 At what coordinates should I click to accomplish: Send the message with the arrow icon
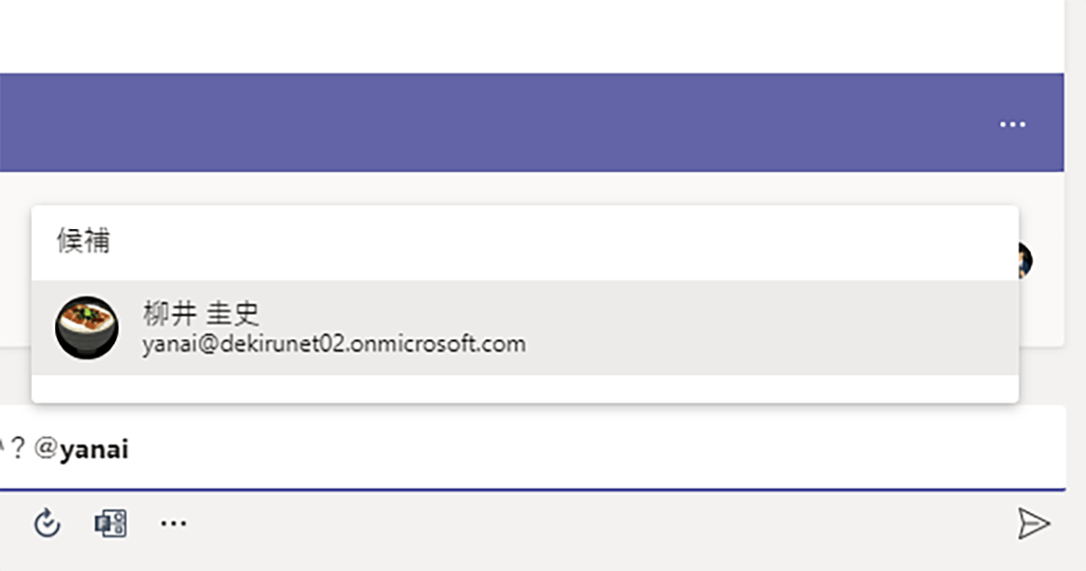click(1033, 523)
